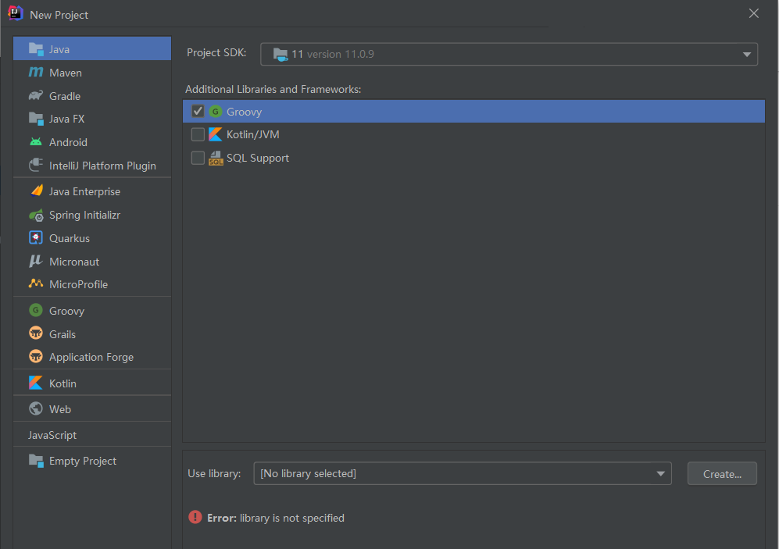This screenshot has height=549, width=779.
Task: Close the New Project dialog
Action: pos(754,13)
